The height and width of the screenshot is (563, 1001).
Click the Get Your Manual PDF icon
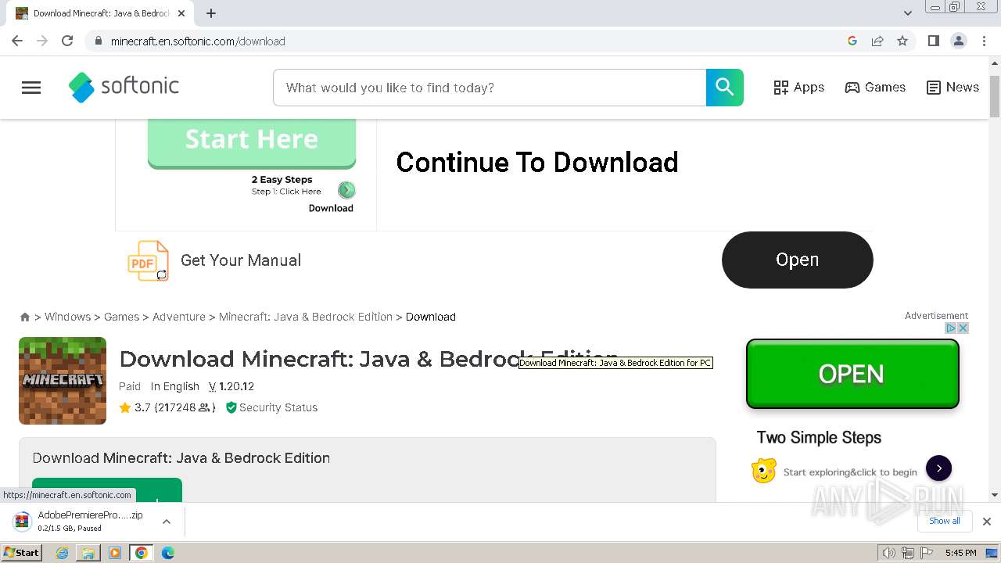tap(148, 260)
